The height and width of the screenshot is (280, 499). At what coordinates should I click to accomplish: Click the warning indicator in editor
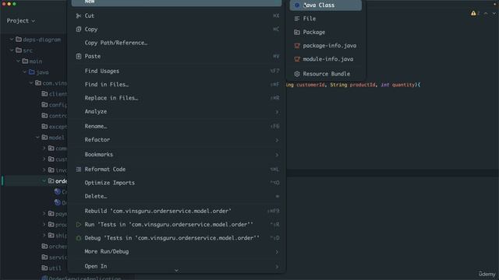pos(474,13)
